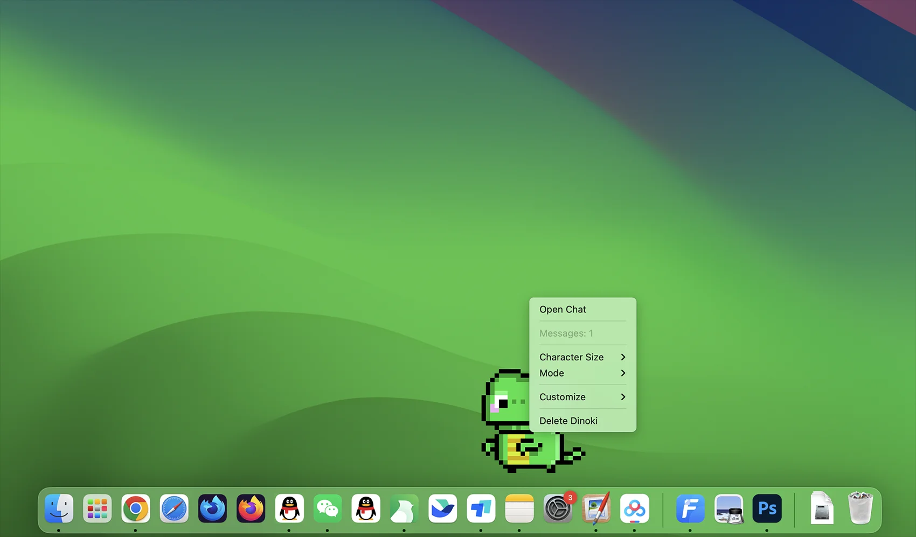This screenshot has width=916, height=537.
Task: Open System Settings with the red badge
Action: tap(558, 508)
